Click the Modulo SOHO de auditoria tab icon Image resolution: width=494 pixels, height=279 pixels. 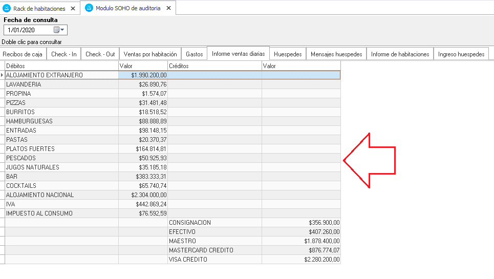click(x=89, y=8)
